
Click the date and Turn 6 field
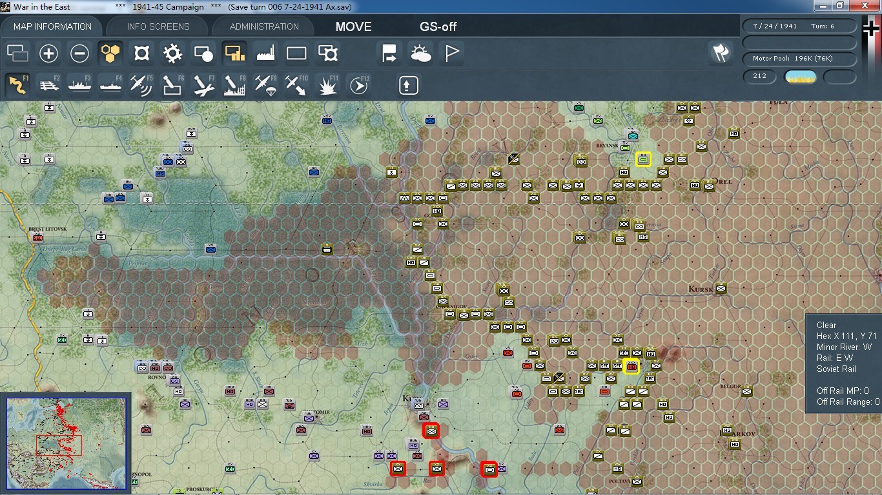(800, 26)
